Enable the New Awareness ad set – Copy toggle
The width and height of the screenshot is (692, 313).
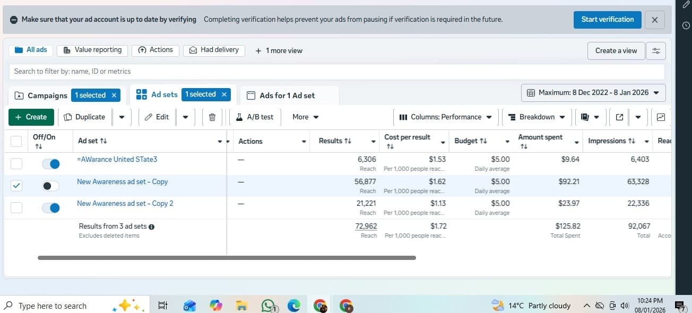[51, 186]
